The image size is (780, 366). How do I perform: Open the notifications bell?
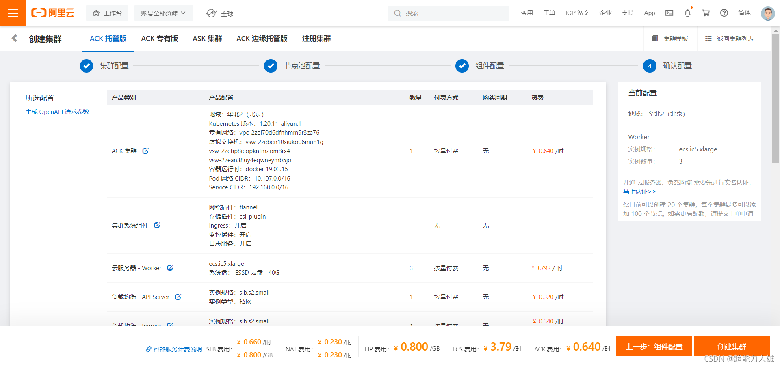click(x=687, y=13)
